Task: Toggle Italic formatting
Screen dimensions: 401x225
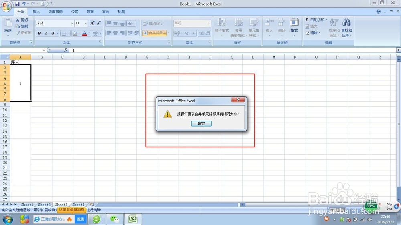Action: pyautogui.click(x=46, y=33)
